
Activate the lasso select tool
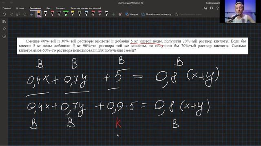[25, 15]
